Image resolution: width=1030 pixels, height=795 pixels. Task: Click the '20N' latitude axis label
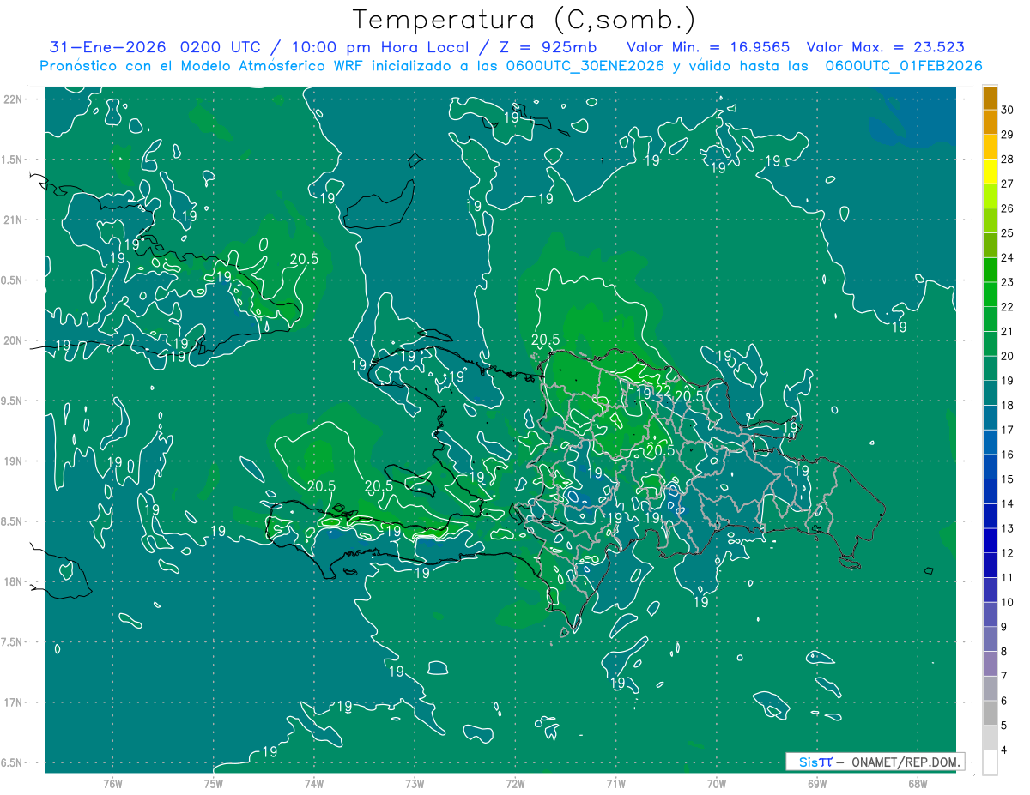pos(14,340)
